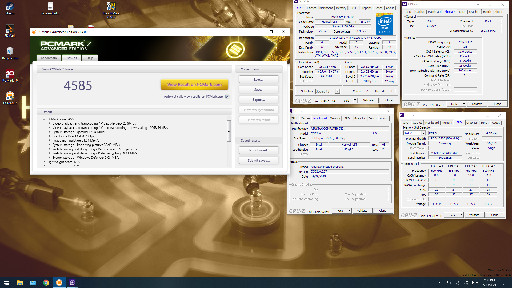Open the SPD tab in CPU-Z CPU window

[353, 8]
